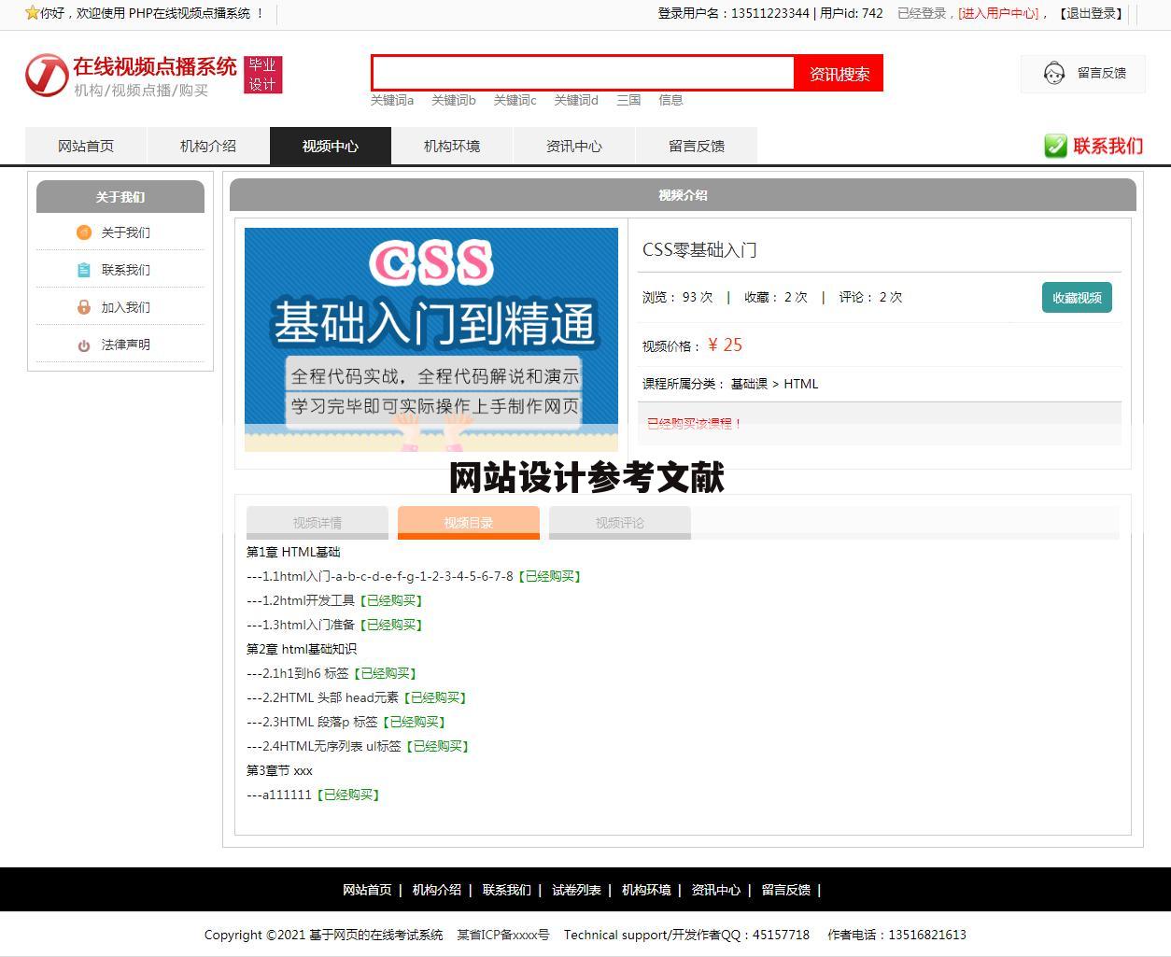Expand chapter 第2章 html基础知识

tap(301, 649)
